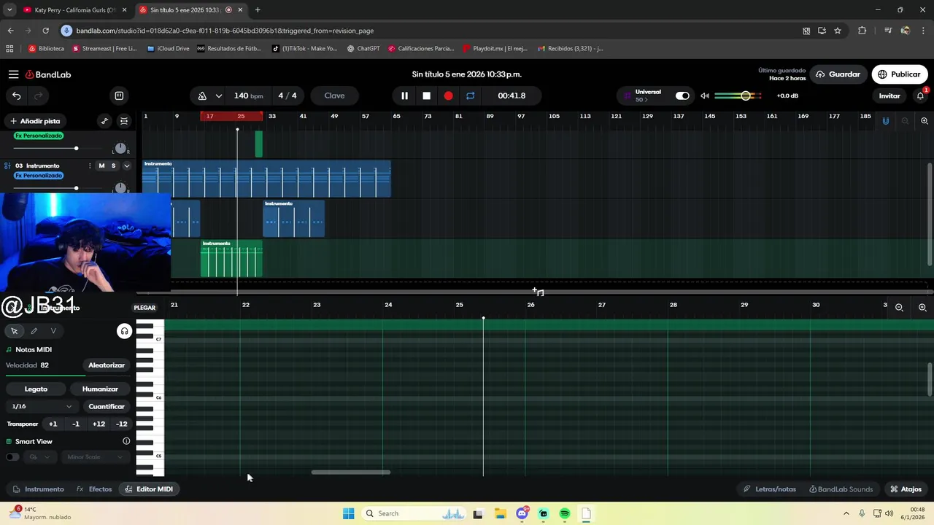
Task: Collapse the editor with PLEGAR
Action: [144, 308]
